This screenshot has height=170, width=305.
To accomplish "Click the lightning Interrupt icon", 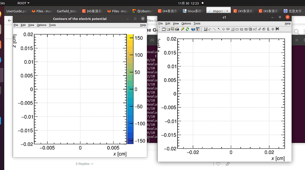I will coord(183,29).
